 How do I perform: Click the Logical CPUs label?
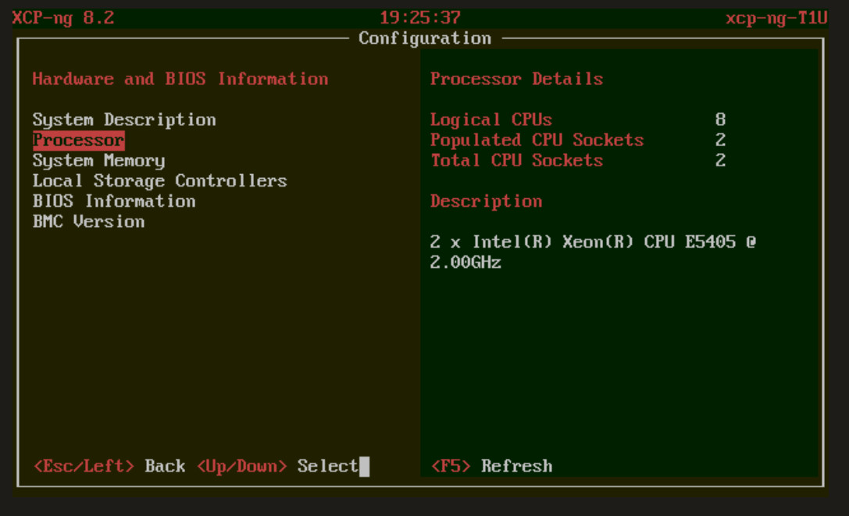[x=490, y=120]
